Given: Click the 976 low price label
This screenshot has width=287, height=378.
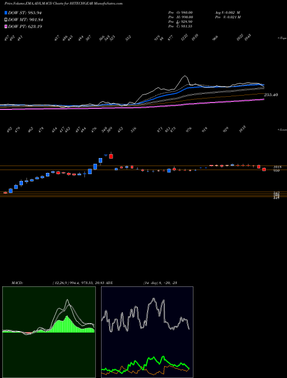Looking at the screenshot, I should [x=188, y=129].
